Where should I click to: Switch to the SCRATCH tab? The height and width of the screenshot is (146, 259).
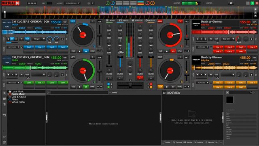(x=137, y=20)
